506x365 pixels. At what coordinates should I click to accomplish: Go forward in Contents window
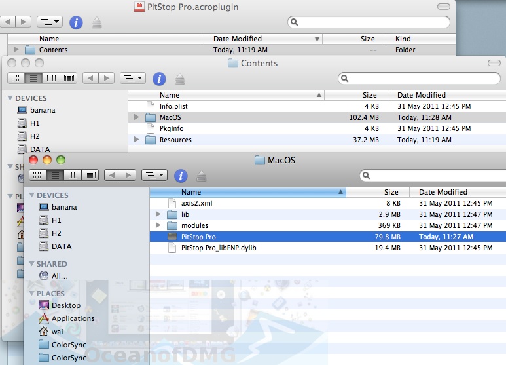coord(106,78)
